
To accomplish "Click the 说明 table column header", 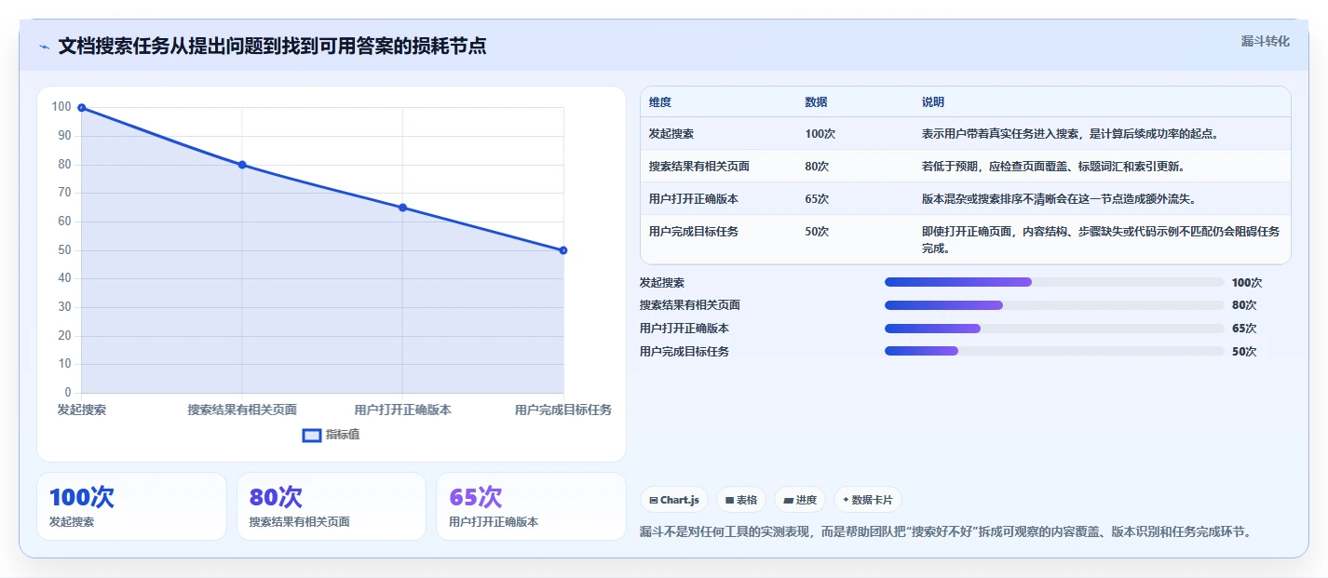I will point(933,102).
